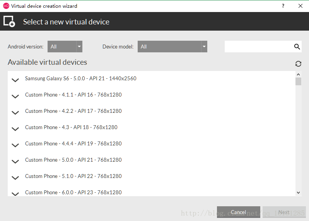Click the magnifier search icon
Image resolution: width=309 pixels, height=221 pixels.
(297, 47)
